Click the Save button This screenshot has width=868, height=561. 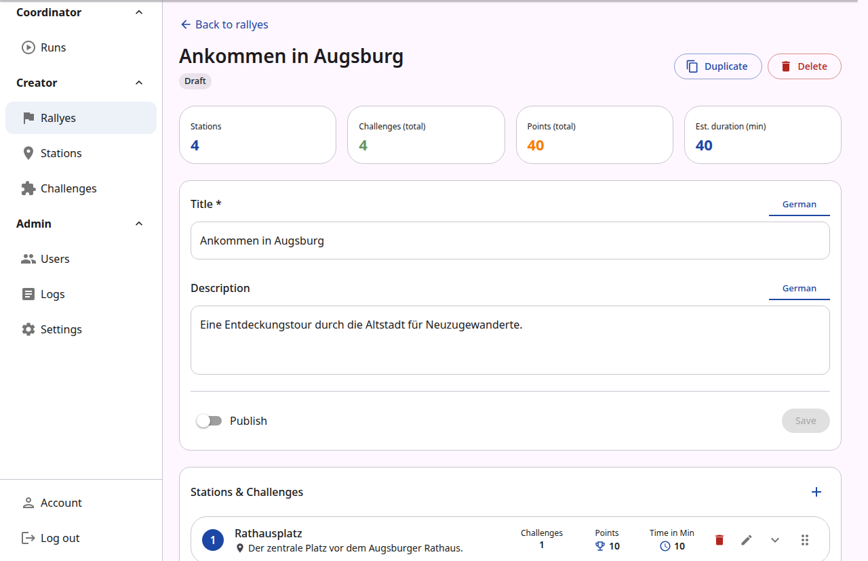[806, 421]
